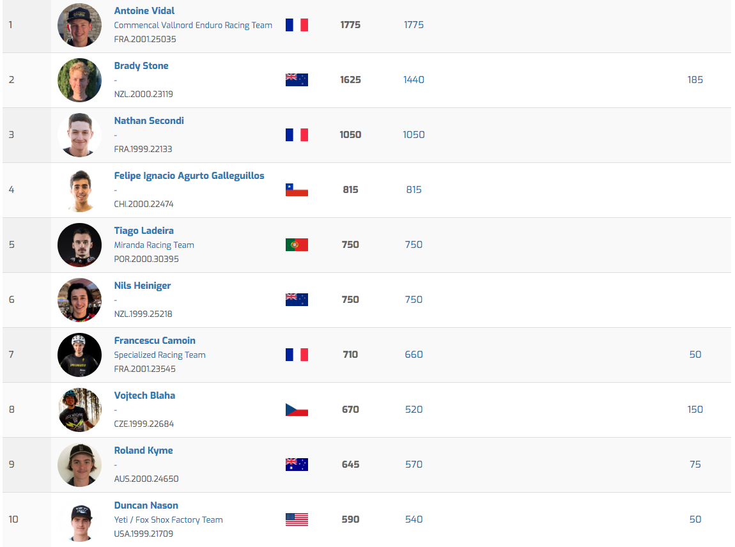Click the Czech flag beside Vojtech Blaha
Screen dimensions: 735x547
coord(297,410)
